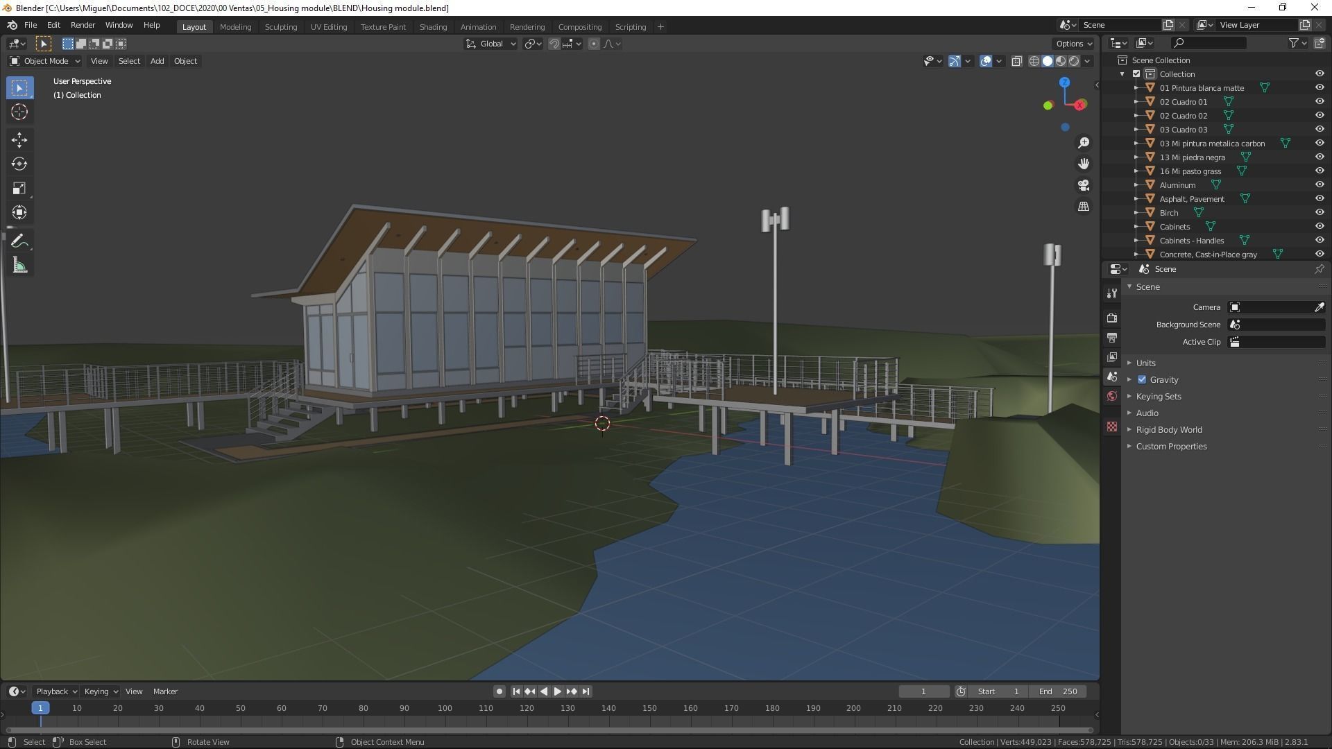Screen dimensions: 1332x749
Task: Toggle X-ray display
Action: point(1016,61)
